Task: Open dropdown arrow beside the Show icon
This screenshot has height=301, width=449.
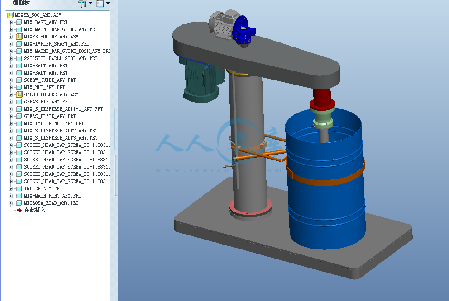Action: click(108, 4)
